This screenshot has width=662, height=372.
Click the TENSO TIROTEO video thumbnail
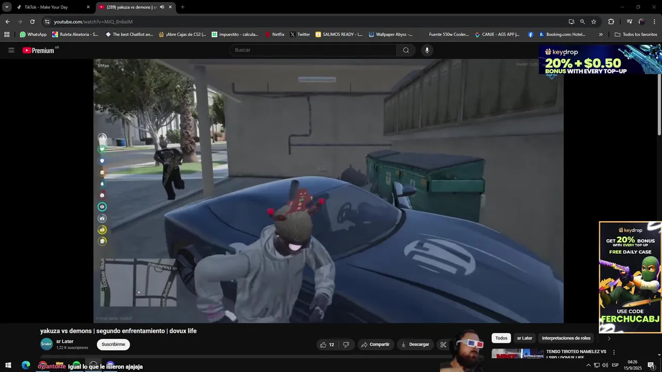point(518,354)
